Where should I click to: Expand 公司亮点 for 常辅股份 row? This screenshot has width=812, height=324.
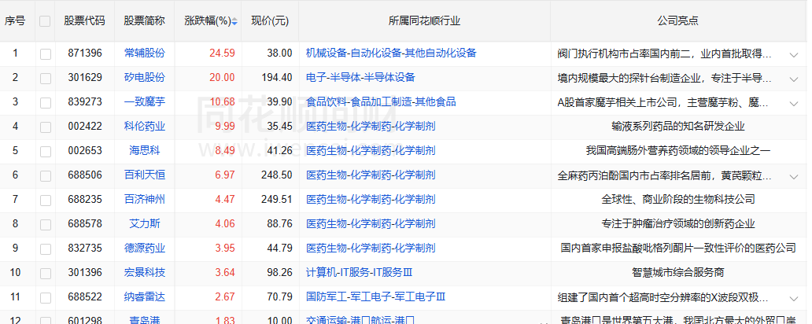click(x=794, y=54)
